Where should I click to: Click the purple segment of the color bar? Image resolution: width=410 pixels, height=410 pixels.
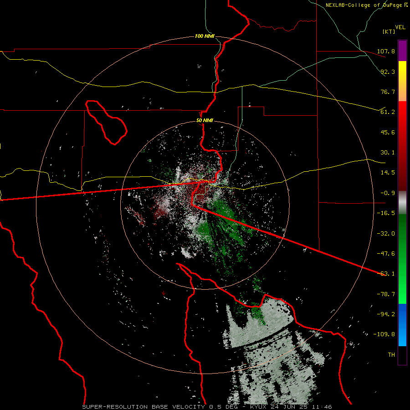[x=402, y=51]
